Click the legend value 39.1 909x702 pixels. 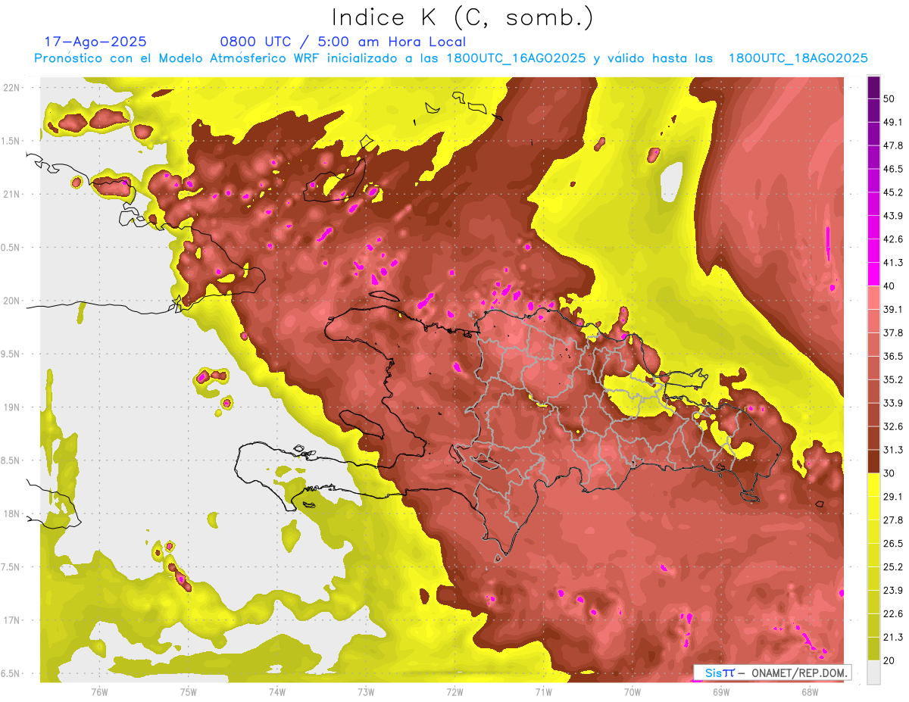click(893, 310)
